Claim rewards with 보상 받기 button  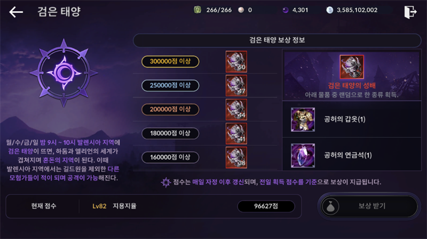(x=369, y=206)
